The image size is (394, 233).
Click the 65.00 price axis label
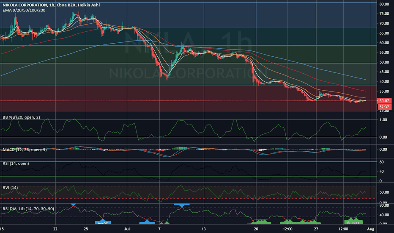(x=384, y=33)
